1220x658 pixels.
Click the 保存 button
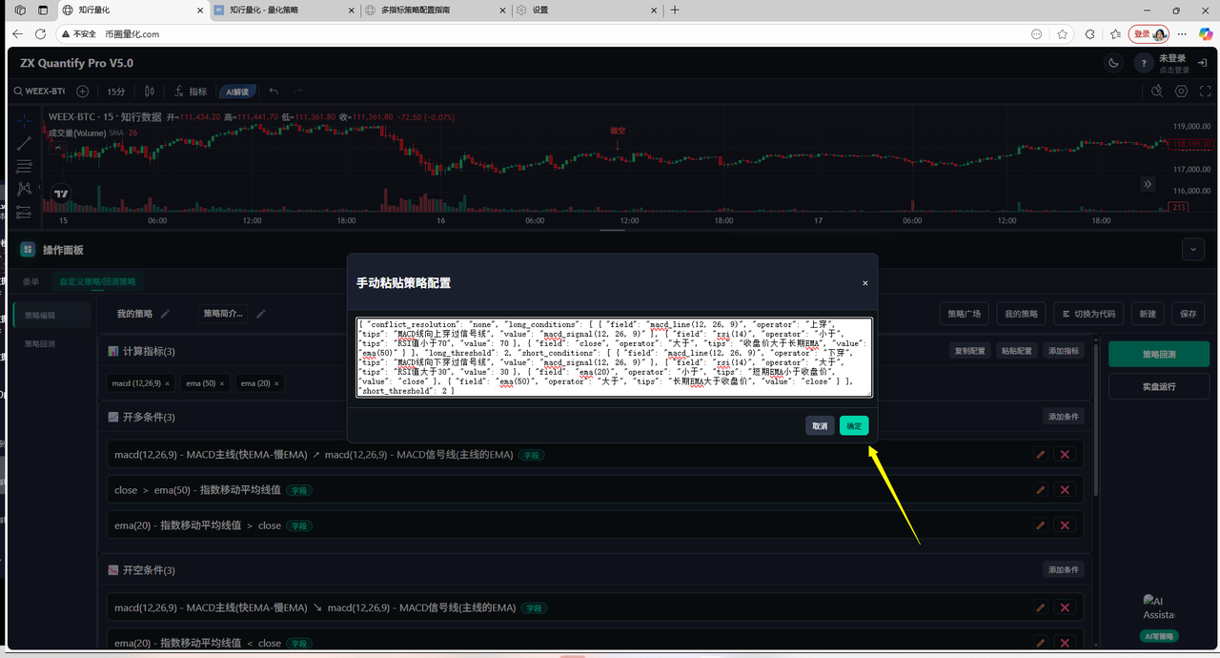(x=1188, y=314)
